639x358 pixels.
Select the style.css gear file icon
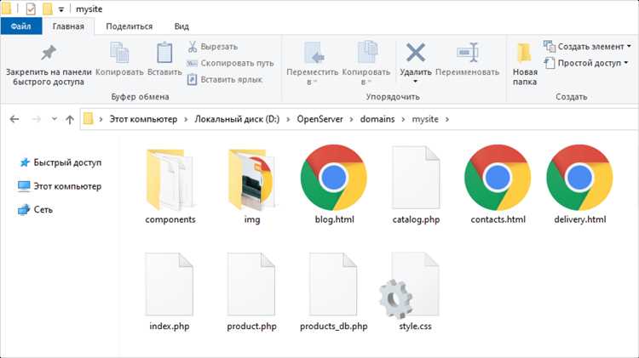click(410, 285)
